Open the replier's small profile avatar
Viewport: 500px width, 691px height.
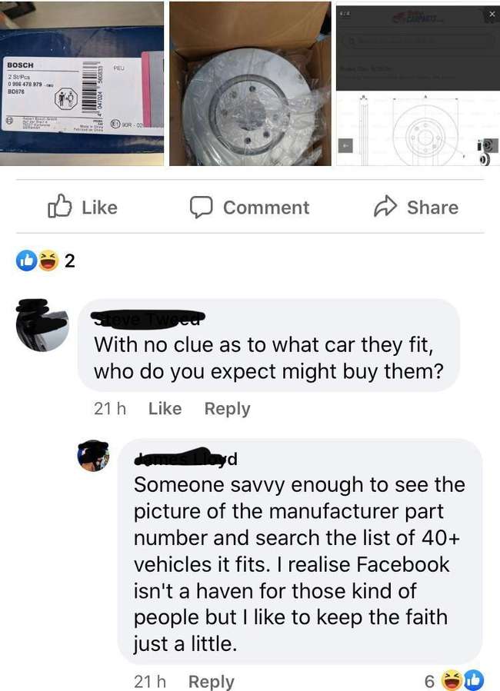[x=94, y=456]
